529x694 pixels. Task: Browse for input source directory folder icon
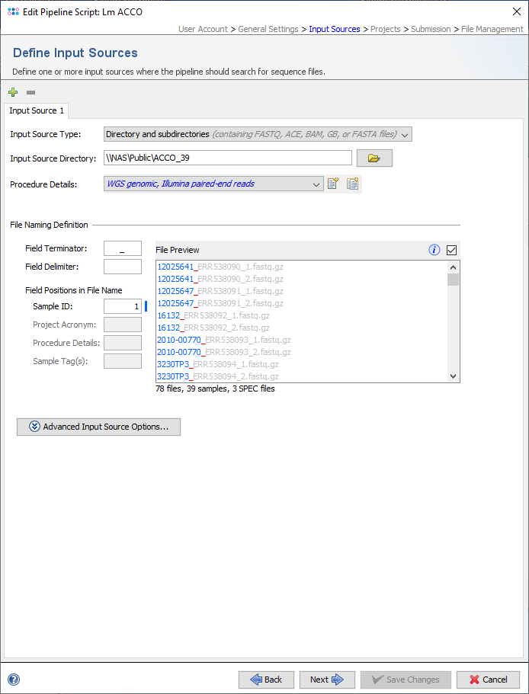(x=374, y=158)
